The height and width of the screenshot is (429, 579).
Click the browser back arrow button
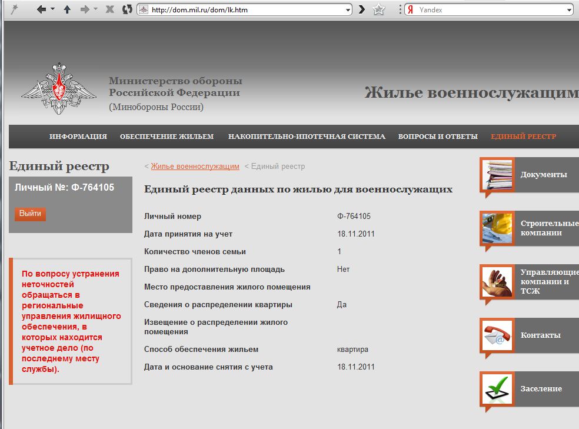tap(41, 10)
